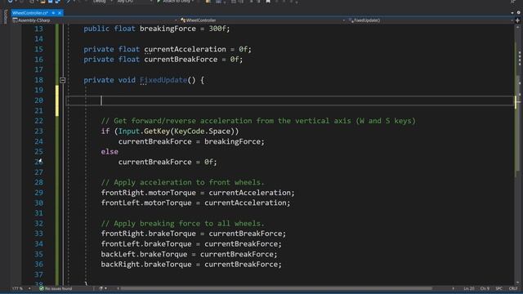Click 'frontLeft.brakeTorque' on line 34

coord(146,244)
